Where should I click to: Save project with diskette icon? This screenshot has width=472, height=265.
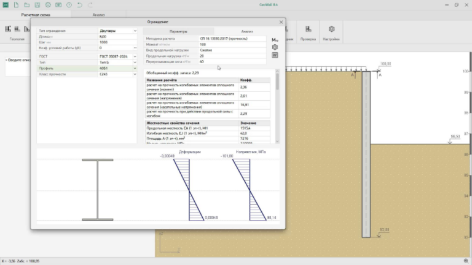(x=37, y=5)
